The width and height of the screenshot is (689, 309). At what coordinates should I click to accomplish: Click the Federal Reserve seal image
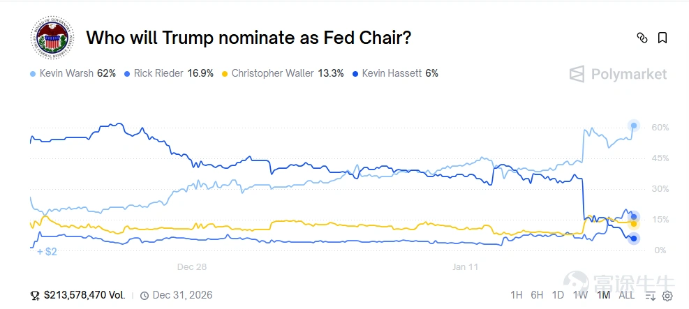52,38
